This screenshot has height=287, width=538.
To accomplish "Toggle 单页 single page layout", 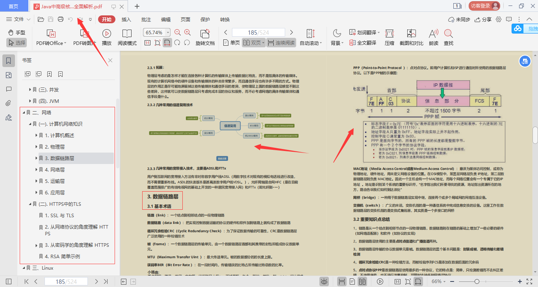I will [x=231, y=43].
